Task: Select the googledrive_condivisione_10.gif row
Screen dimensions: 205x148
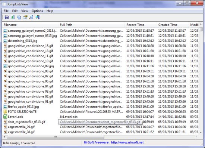Action: coord(100,61)
